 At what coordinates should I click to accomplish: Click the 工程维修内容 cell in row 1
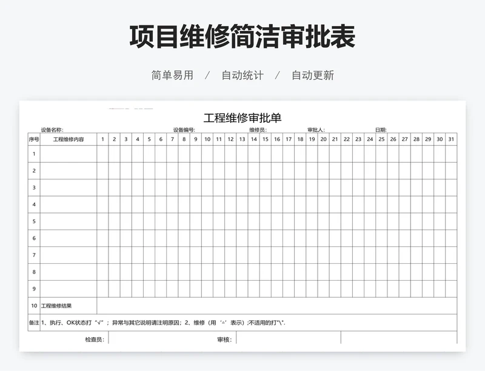69,154
